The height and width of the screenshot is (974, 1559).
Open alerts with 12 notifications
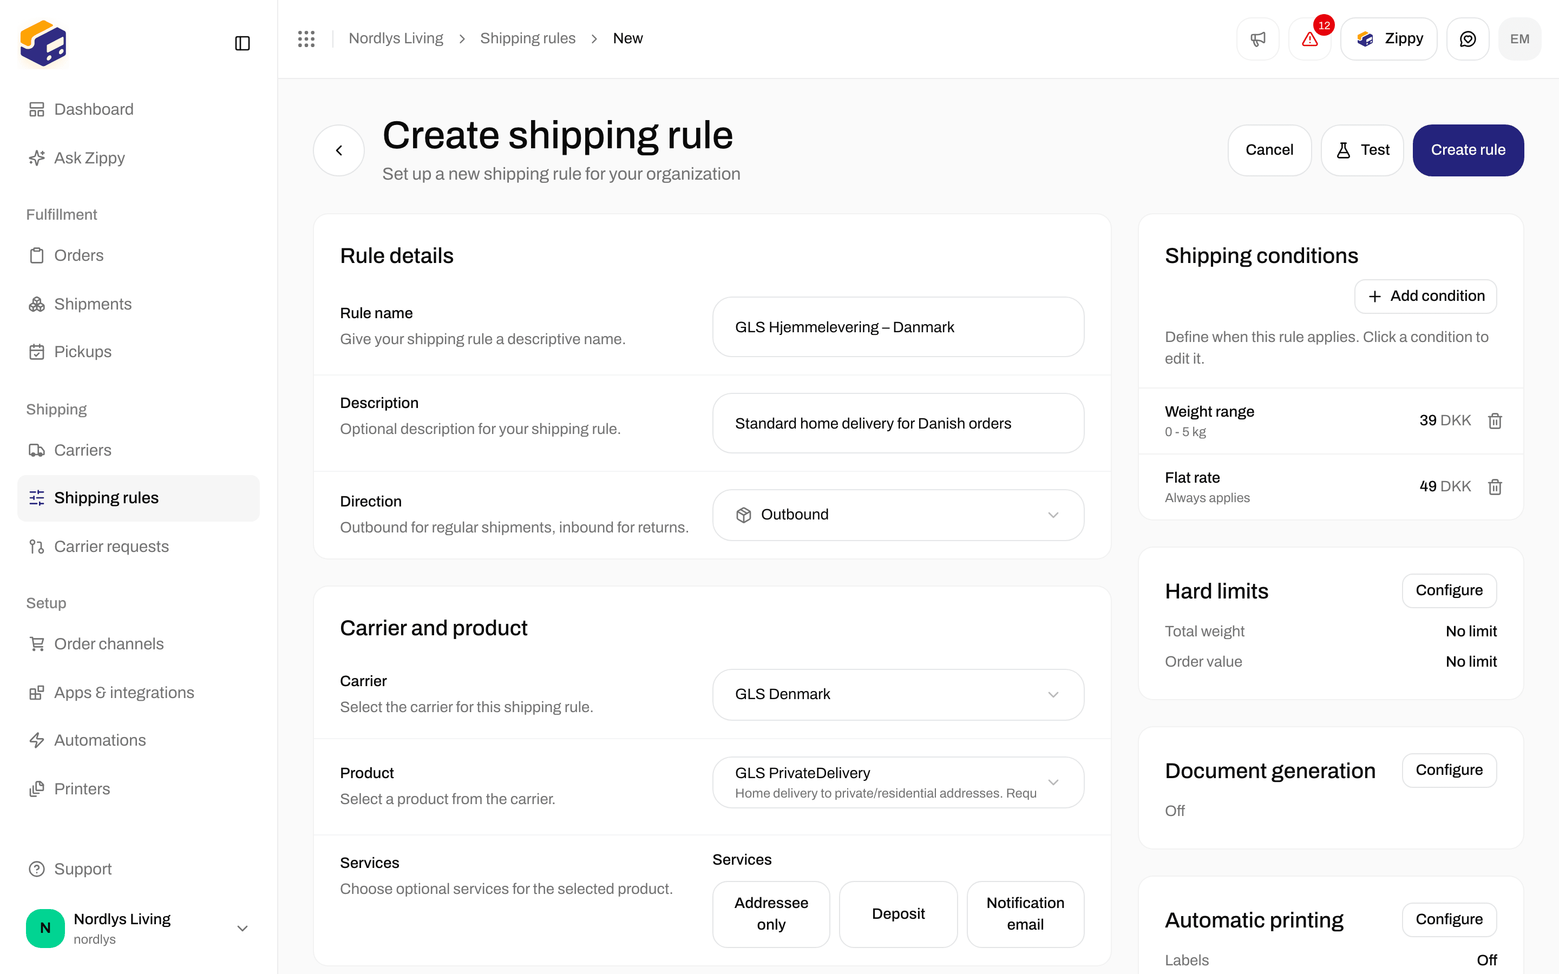(x=1309, y=40)
